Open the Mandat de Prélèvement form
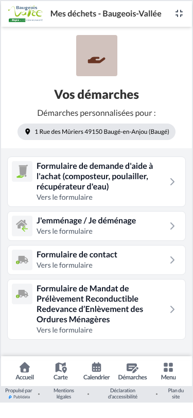 coord(97,309)
